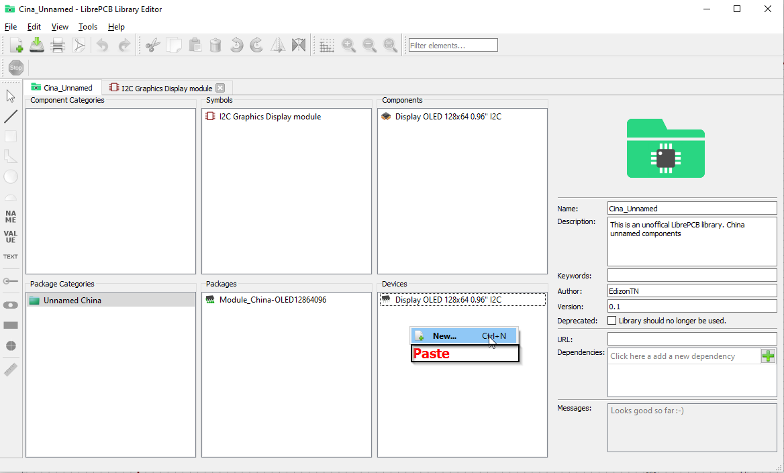Open the grid properties tool
The width and height of the screenshot is (784, 473).
327,44
